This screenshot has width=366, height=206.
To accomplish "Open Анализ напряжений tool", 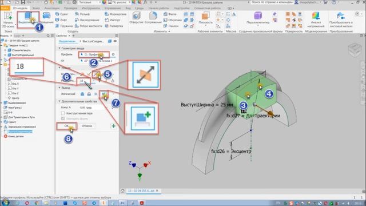I will pos(316,19).
